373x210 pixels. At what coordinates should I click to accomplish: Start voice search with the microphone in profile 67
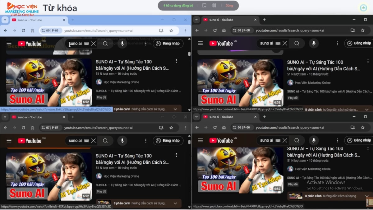[x=122, y=140]
